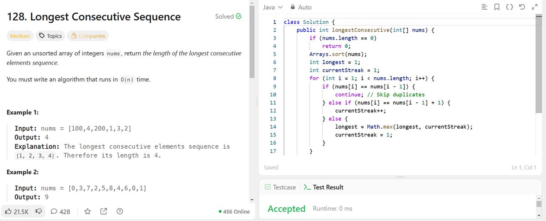Click the Example 1 heading
Image resolution: width=546 pixels, height=221 pixels.
(x=23, y=112)
